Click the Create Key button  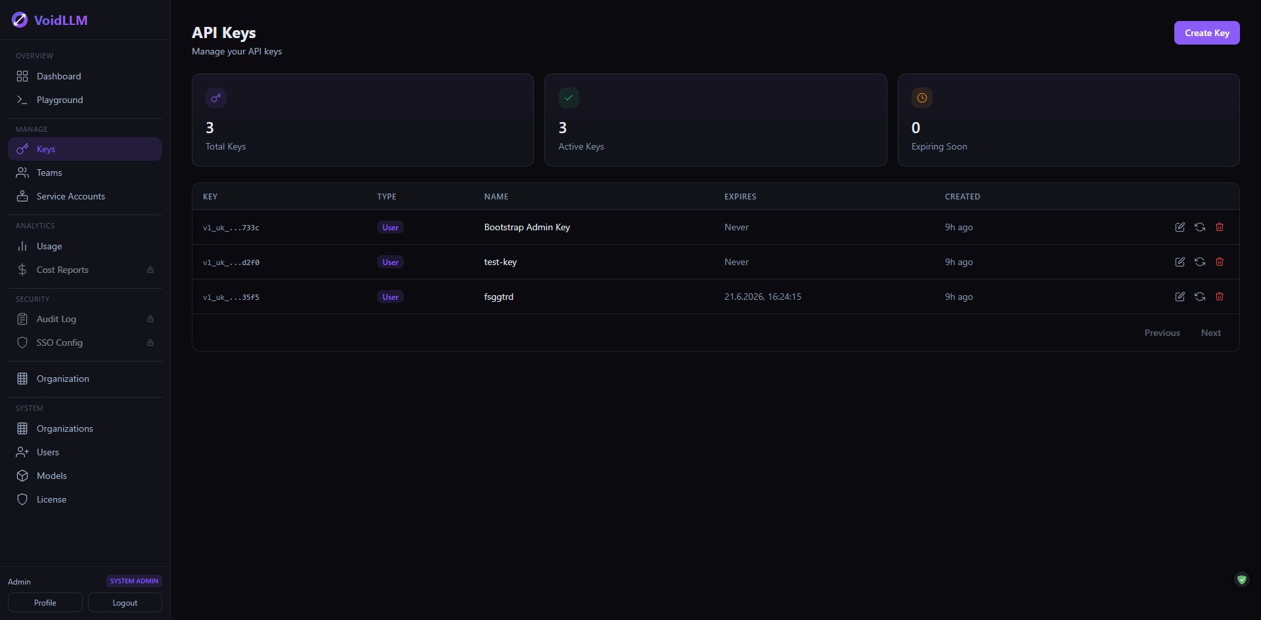(x=1206, y=33)
